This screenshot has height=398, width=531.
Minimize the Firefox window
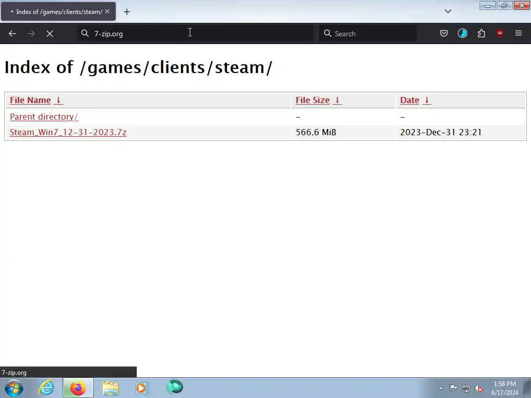487,6
